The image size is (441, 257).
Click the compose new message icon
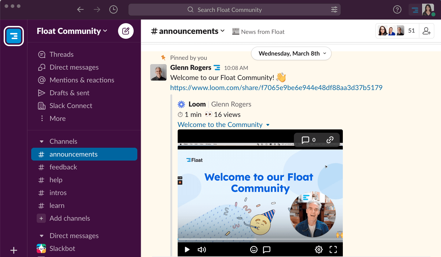126,31
